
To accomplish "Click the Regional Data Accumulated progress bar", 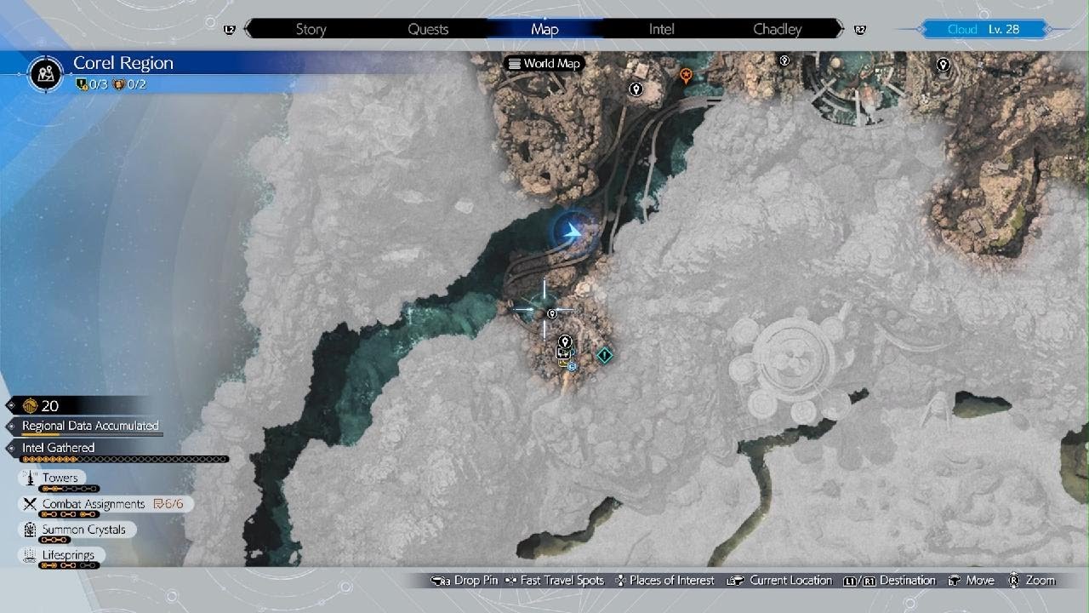I will pyautogui.click(x=92, y=434).
